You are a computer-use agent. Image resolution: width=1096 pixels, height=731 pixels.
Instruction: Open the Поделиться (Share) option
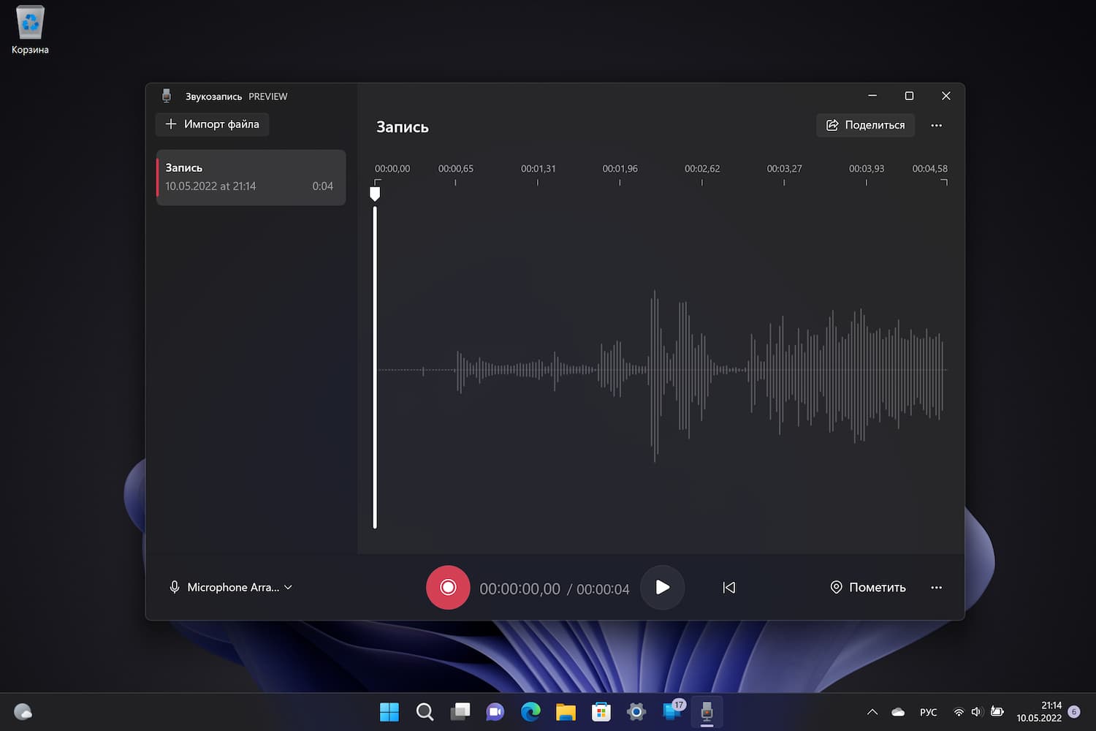[865, 125]
